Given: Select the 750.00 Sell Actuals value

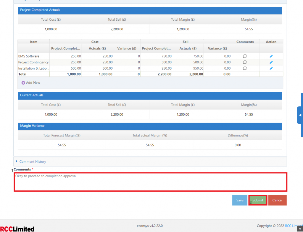Looking at the screenshot, I should point(198,56).
